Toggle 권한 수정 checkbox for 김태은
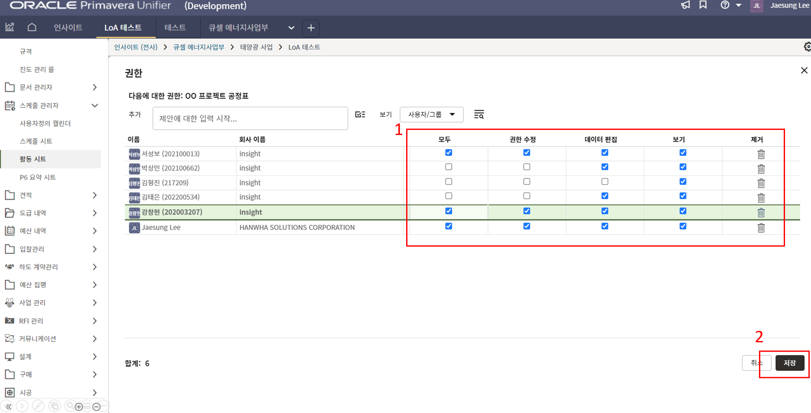811x413 pixels. [x=527, y=196]
